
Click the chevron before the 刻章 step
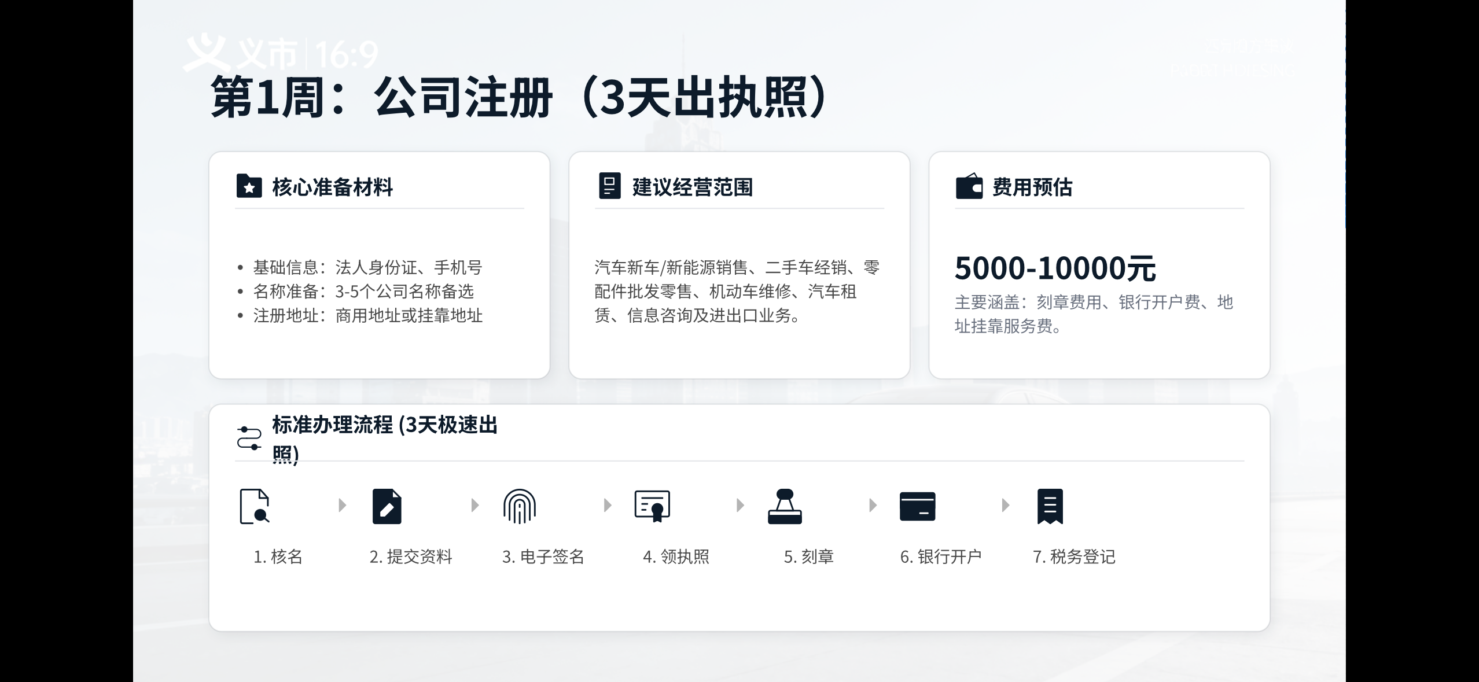(741, 505)
